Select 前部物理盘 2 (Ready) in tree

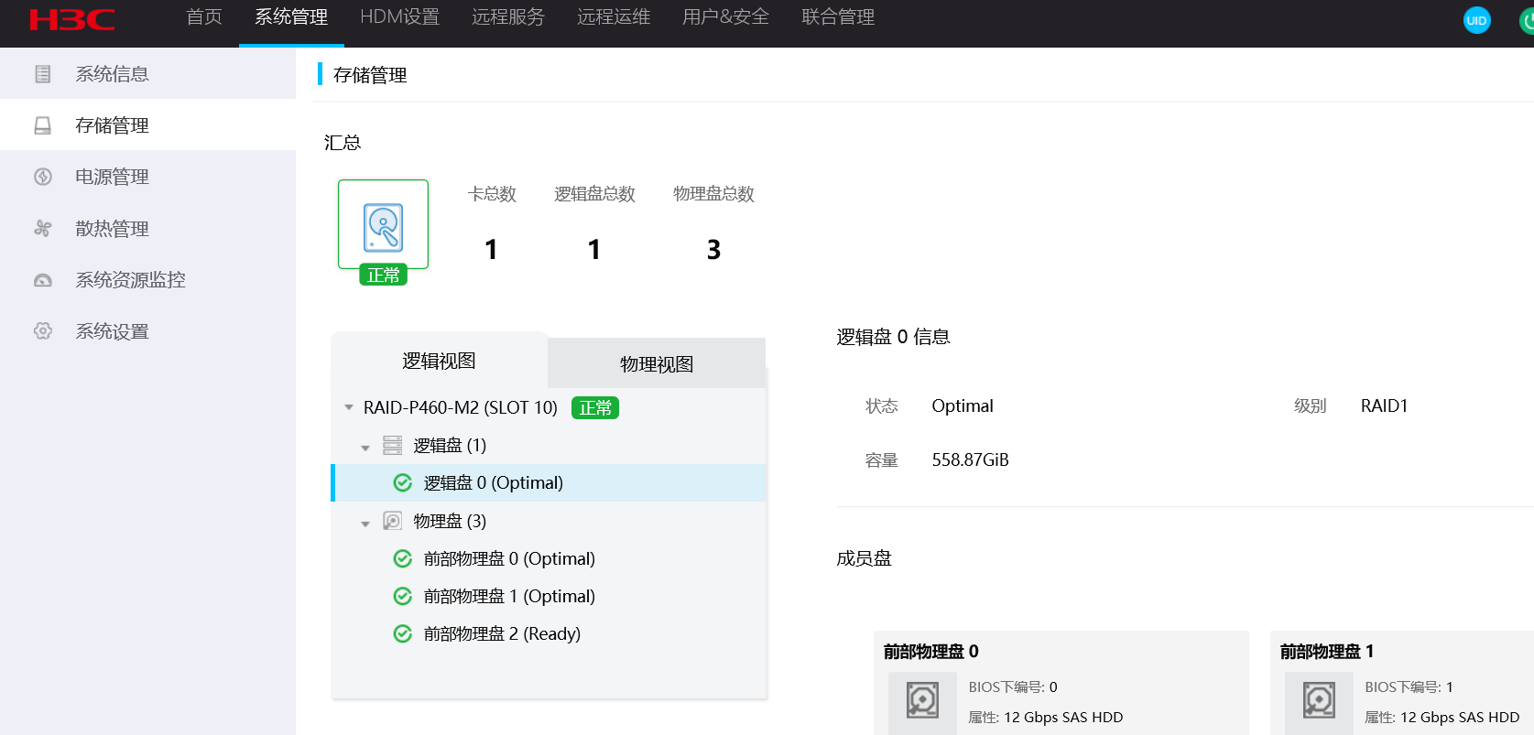[x=501, y=633]
